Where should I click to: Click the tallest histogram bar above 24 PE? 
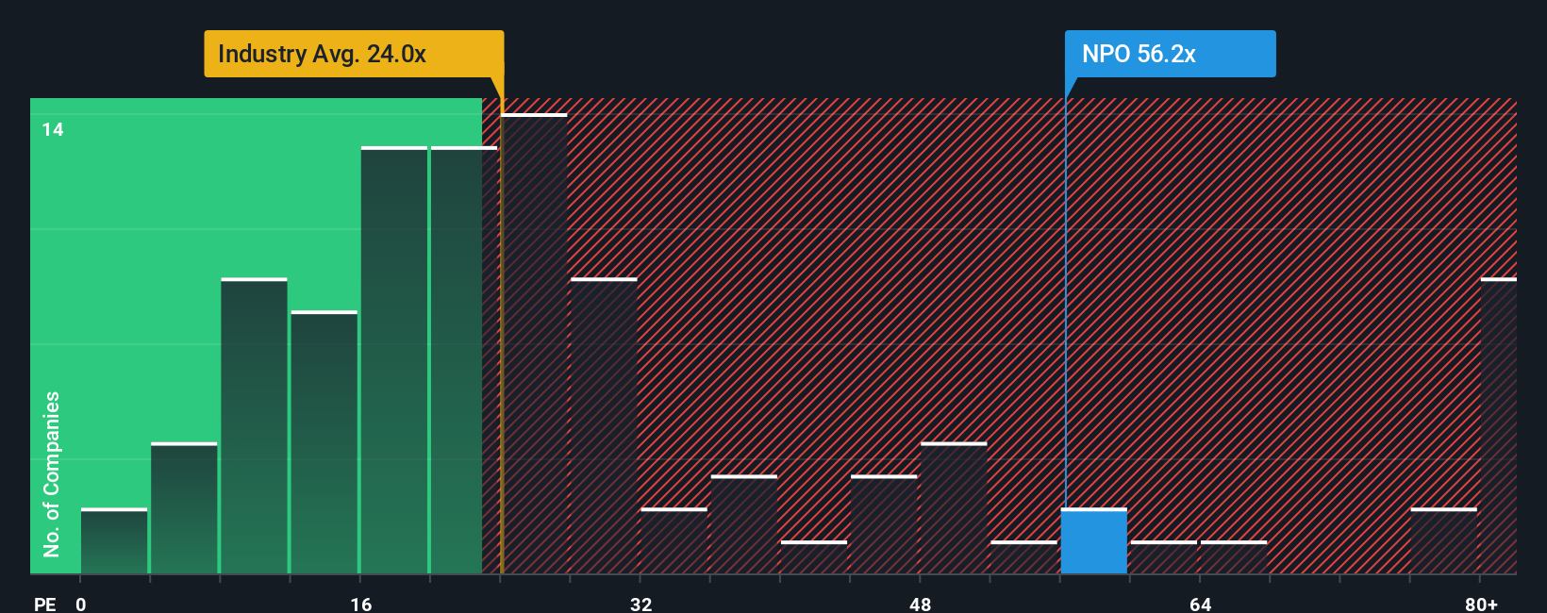point(535,344)
